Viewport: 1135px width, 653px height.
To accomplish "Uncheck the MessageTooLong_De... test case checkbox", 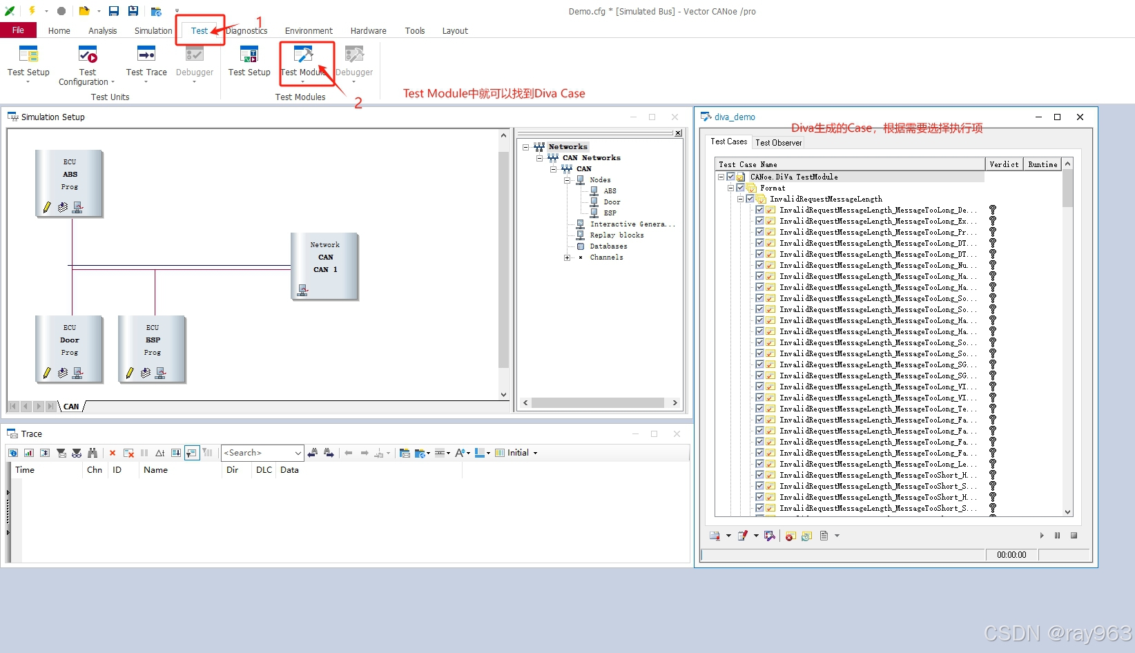I will (760, 210).
